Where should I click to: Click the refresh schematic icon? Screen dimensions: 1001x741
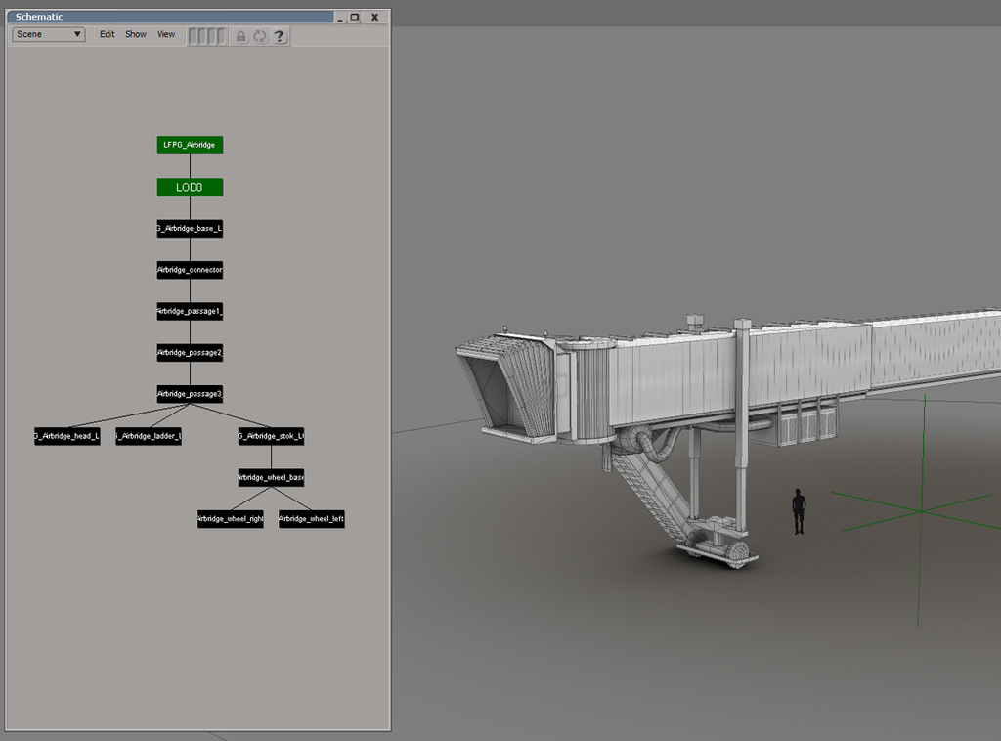(x=260, y=36)
